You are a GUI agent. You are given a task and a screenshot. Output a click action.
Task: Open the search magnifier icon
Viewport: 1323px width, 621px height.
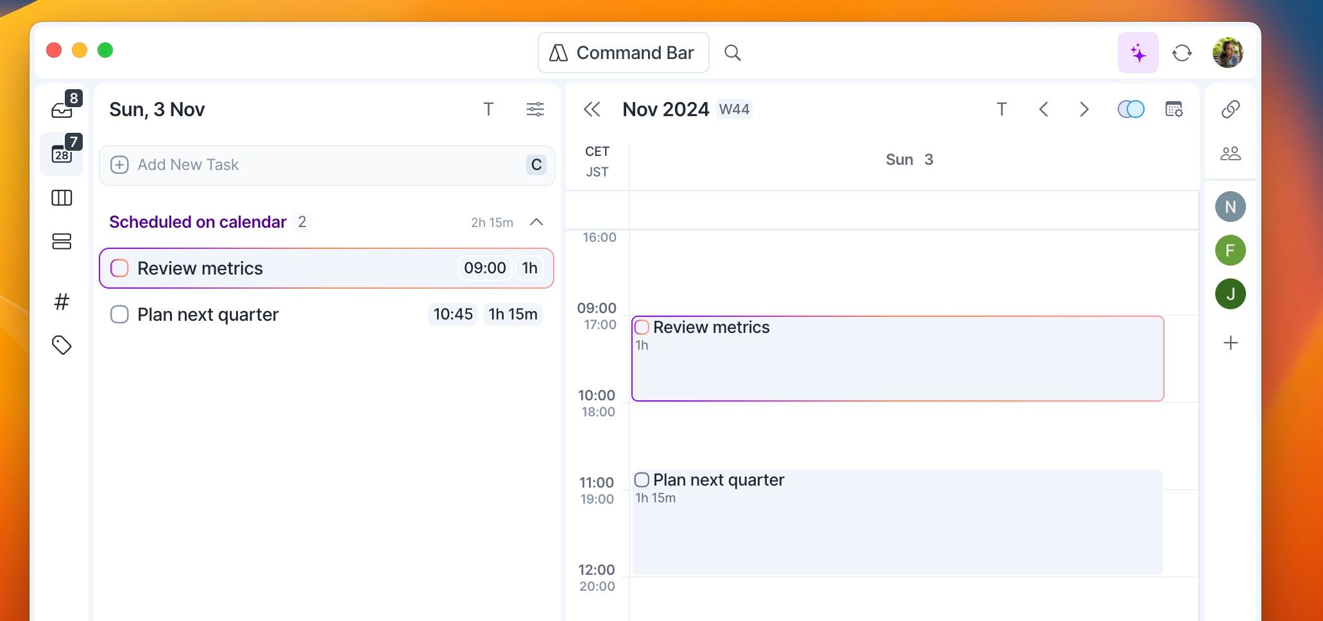pos(732,53)
